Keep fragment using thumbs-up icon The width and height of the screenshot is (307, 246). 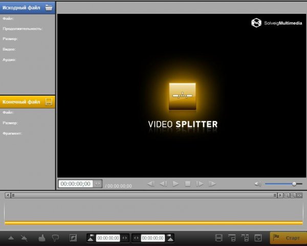tap(42, 238)
